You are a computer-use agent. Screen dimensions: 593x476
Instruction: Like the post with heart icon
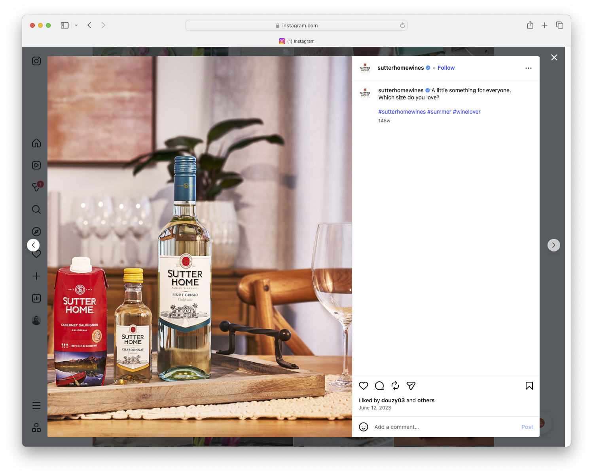click(x=364, y=386)
